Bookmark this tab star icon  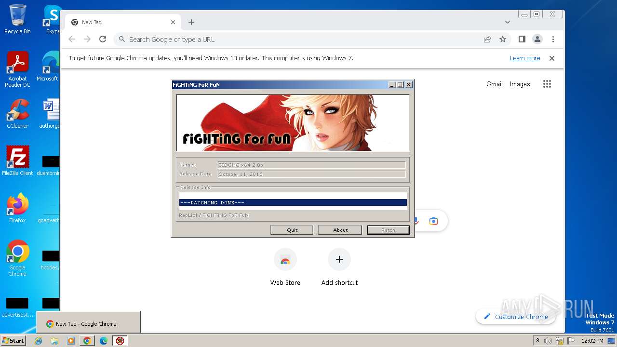(503, 40)
